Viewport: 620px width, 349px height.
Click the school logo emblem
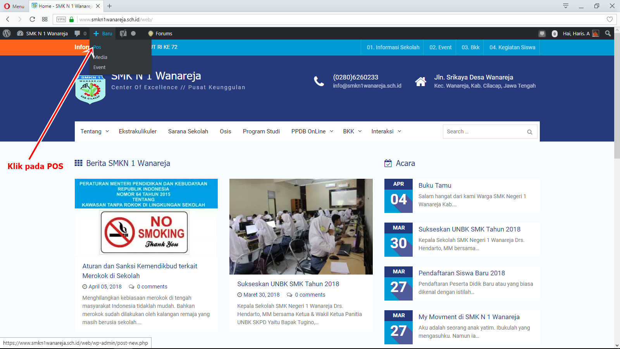[90, 90]
